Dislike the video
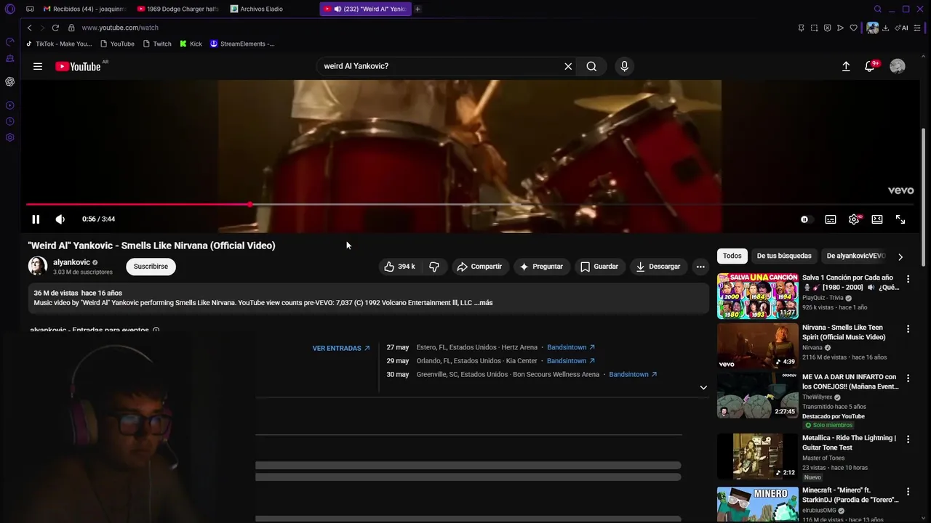 point(434,267)
